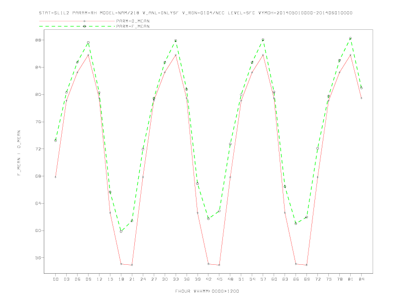Click the O_MEAN plus marker at hour 69
This screenshot has width=394, height=304.
tap(307, 265)
